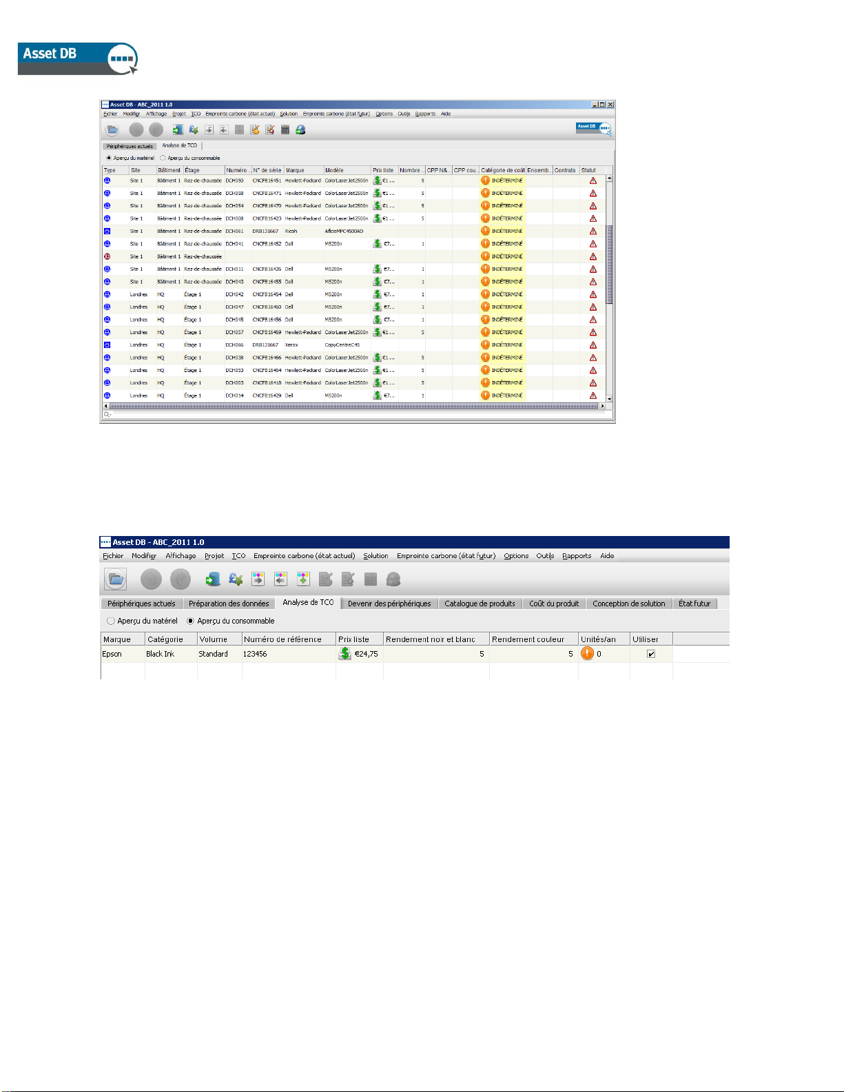The width and height of the screenshot is (844, 1092).
Task: Open Rapports menu in consumables window
Action: tap(577, 555)
